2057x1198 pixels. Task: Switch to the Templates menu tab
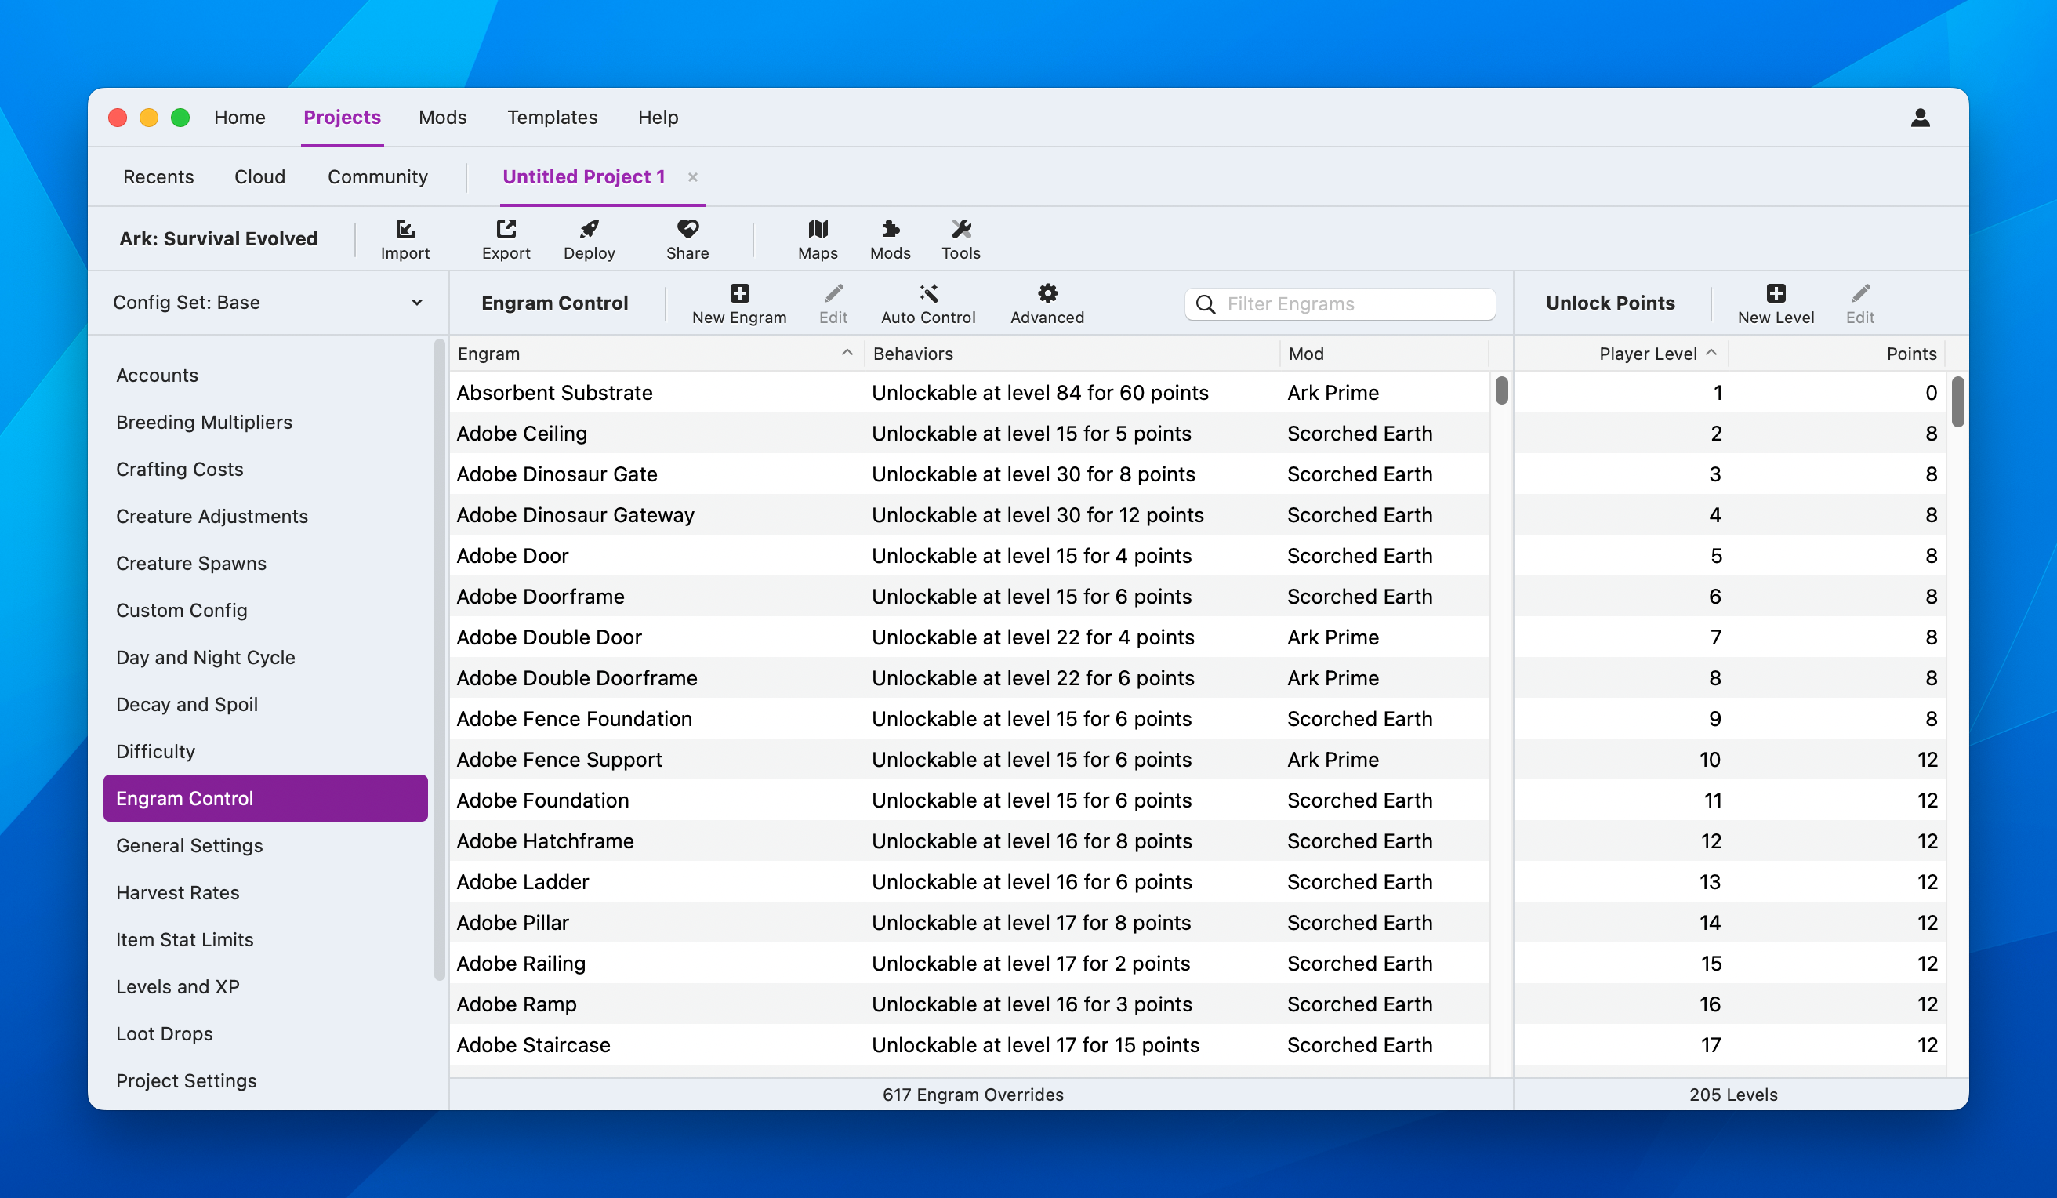tap(552, 118)
